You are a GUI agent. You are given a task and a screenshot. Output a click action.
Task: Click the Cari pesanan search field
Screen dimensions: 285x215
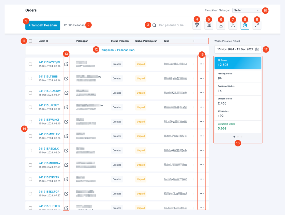pos(173,25)
